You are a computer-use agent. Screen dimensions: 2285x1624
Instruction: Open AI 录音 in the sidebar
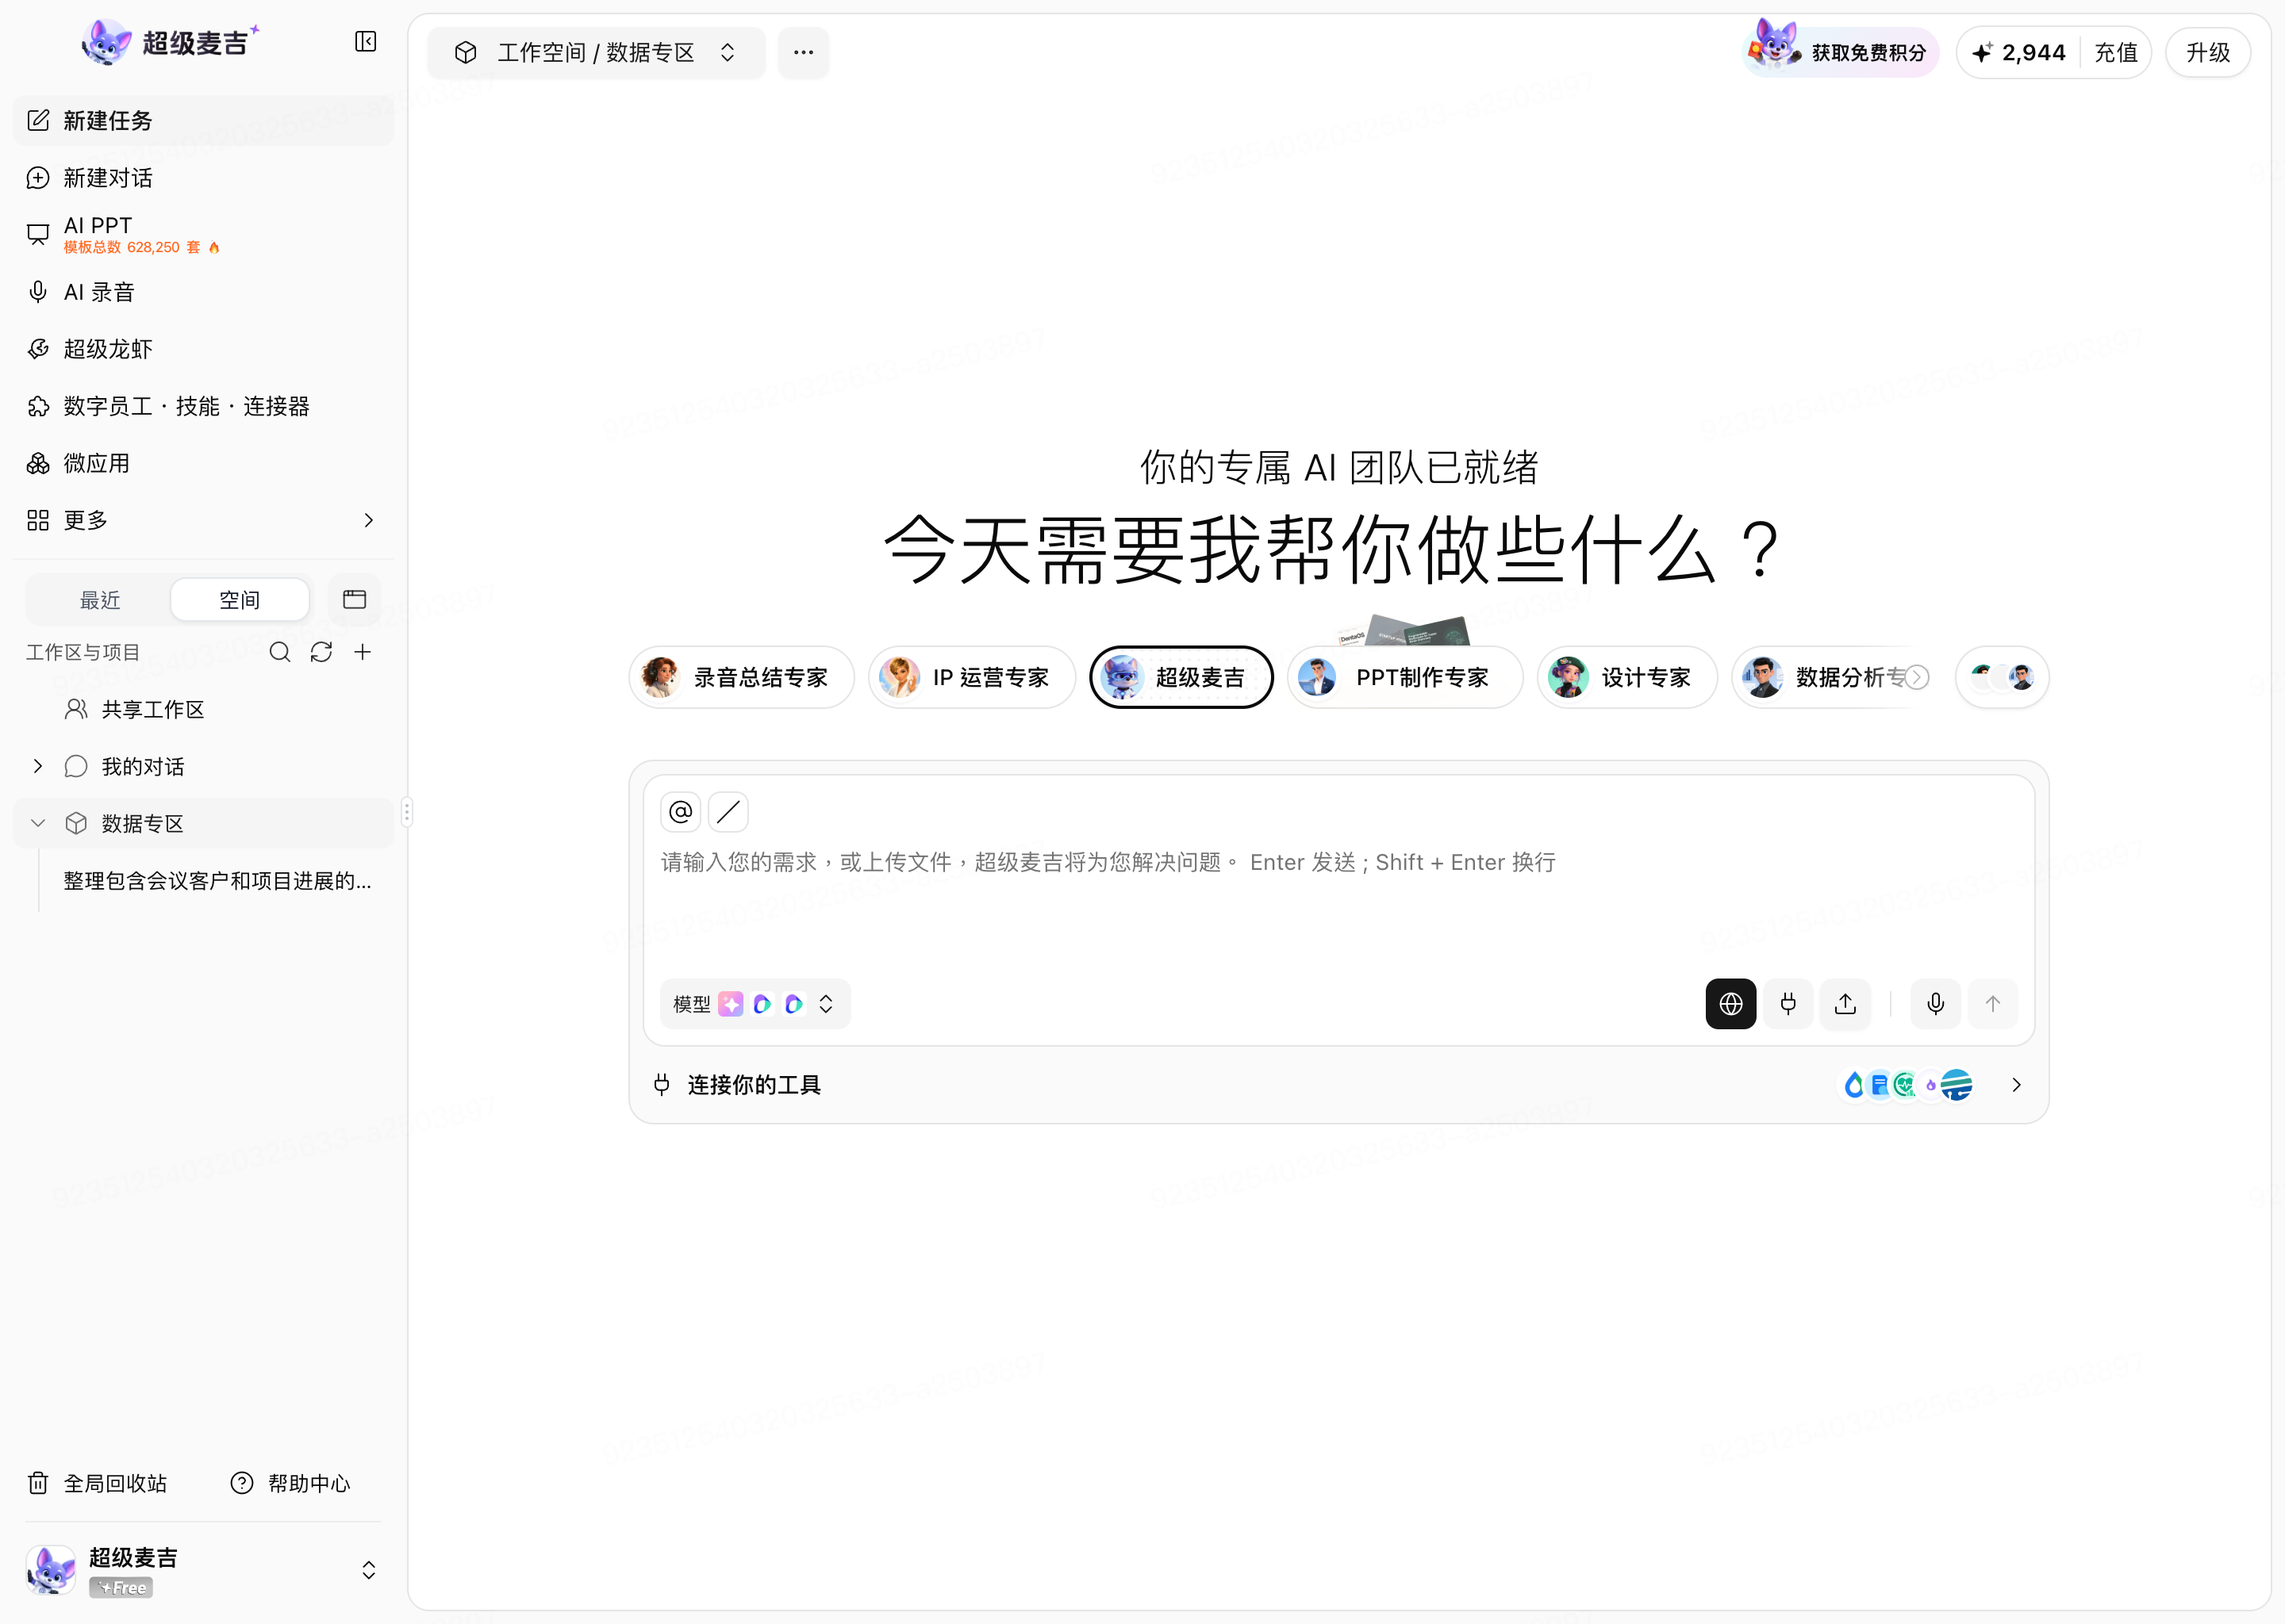click(203, 292)
